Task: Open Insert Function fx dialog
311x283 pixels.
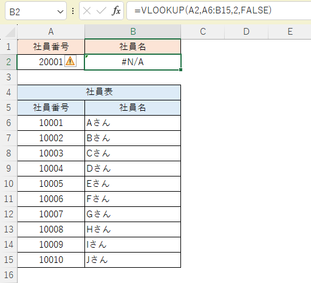Action: (x=116, y=11)
